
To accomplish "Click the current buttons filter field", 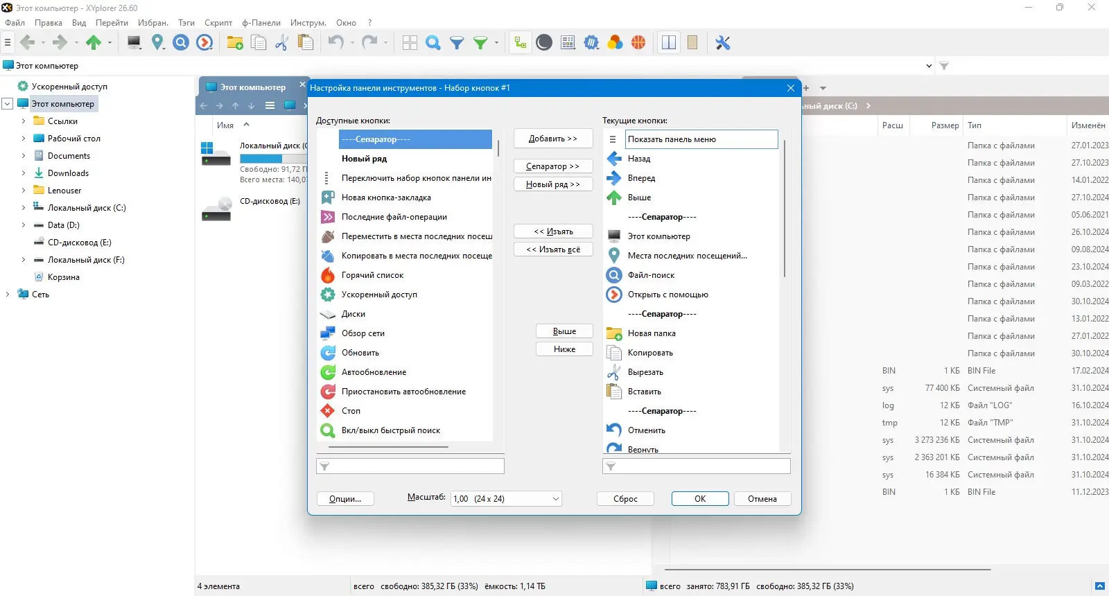I will click(x=697, y=466).
